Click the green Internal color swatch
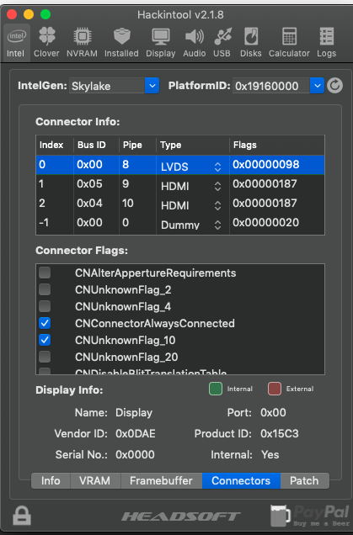Screen dimensions: 353x535 216,389
